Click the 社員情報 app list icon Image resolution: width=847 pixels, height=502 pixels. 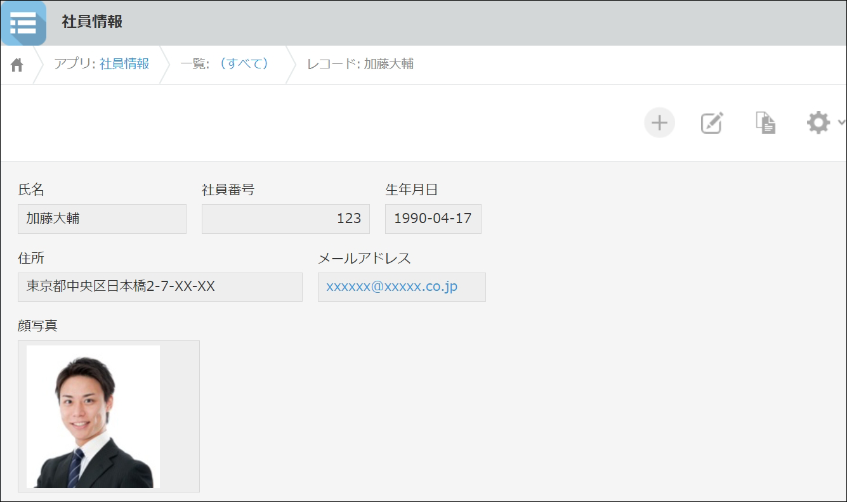[x=23, y=23]
